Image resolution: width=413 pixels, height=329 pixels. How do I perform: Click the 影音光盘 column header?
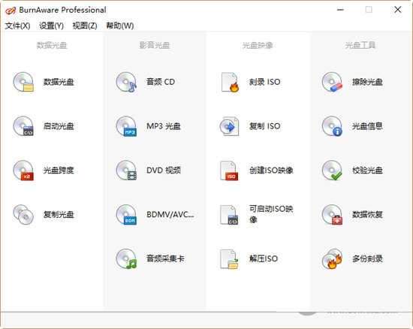click(155, 45)
